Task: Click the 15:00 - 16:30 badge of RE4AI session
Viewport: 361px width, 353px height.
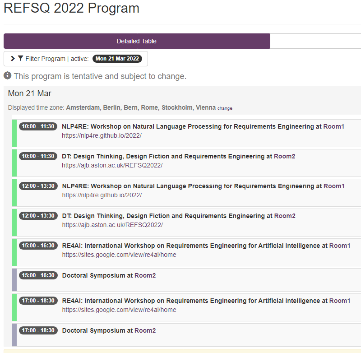Action: pos(38,246)
